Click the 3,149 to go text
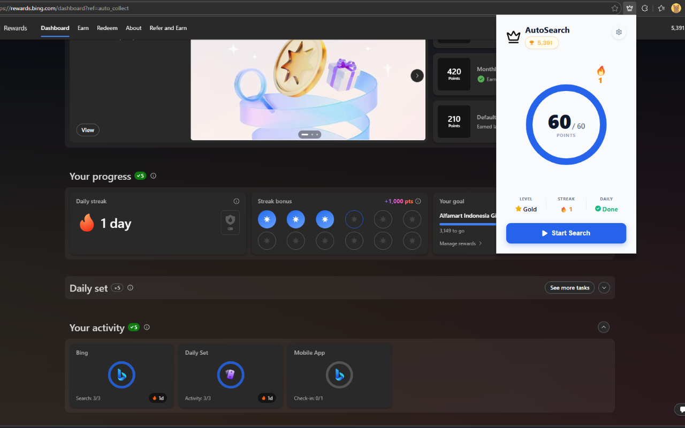 coord(452,231)
